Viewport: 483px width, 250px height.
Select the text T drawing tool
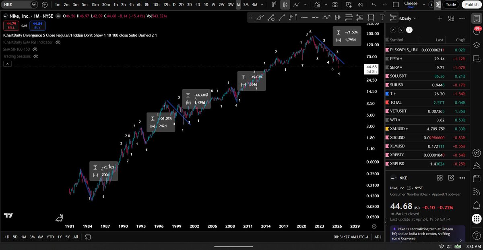(x=382, y=17)
